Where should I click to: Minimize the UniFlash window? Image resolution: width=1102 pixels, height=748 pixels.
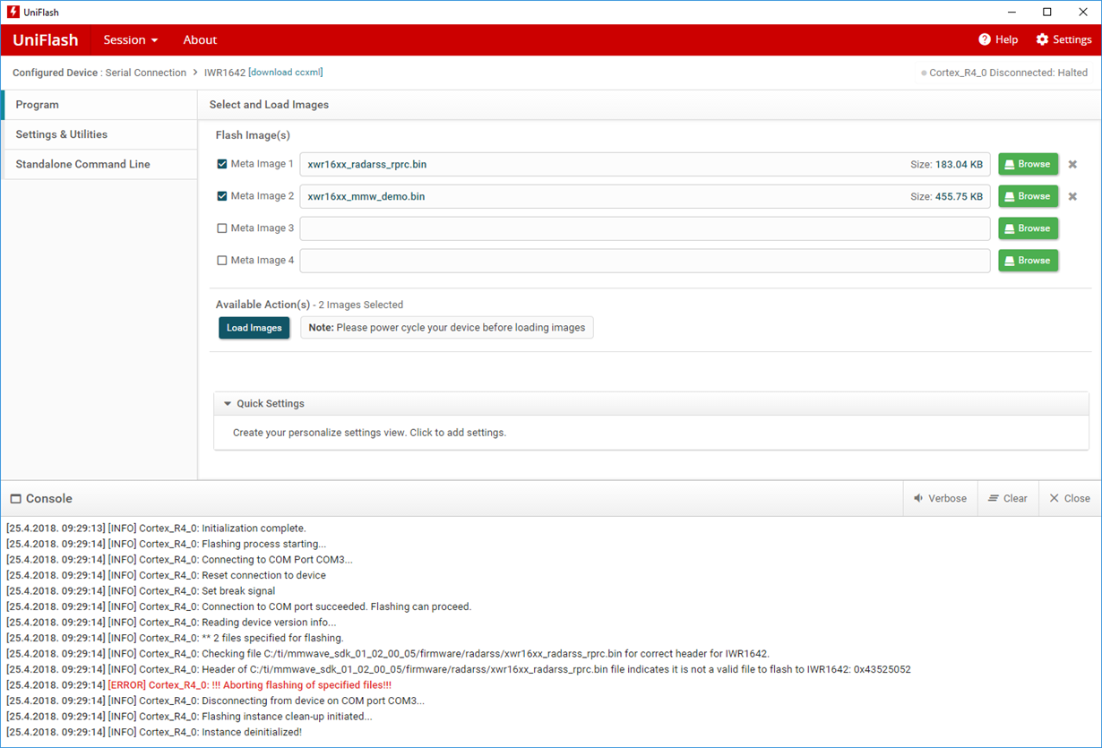[x=1011, y=13]
